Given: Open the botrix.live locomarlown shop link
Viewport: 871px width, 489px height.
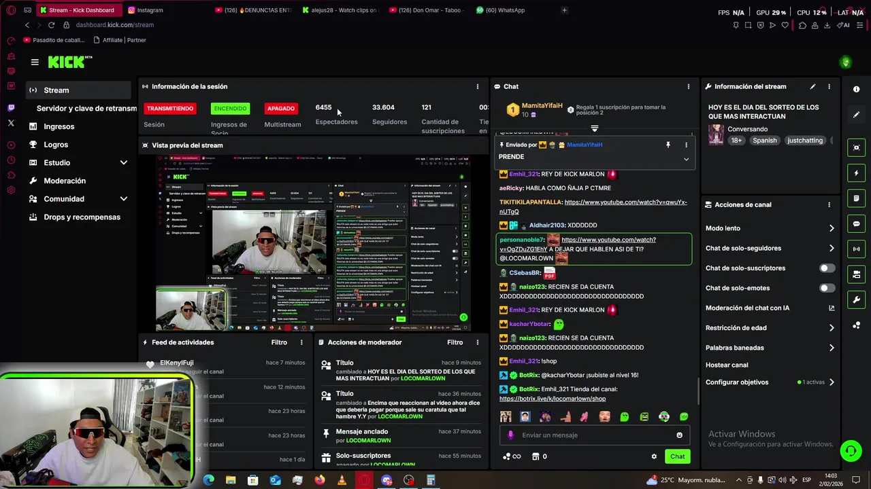Looking at the screenshot, I should coord(552,399).
